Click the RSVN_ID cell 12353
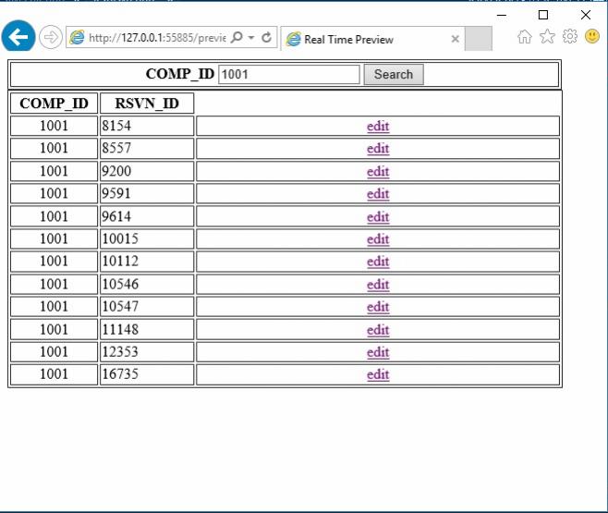608x513 pixels. tap(147, 352)
